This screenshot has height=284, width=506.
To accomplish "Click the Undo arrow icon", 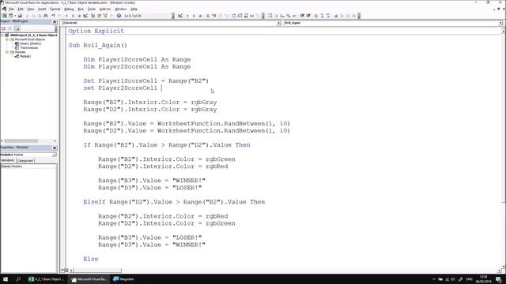I will (53, 16).
